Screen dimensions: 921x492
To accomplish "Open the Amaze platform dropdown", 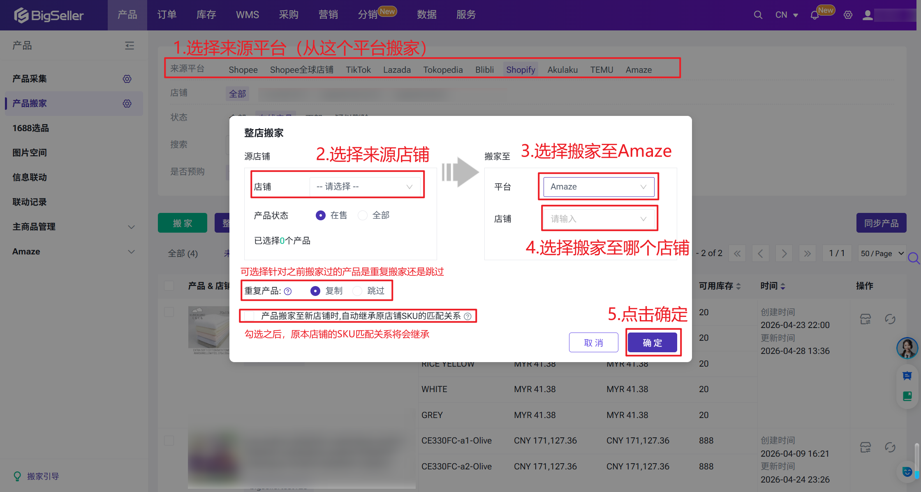I will click(599, 187).
